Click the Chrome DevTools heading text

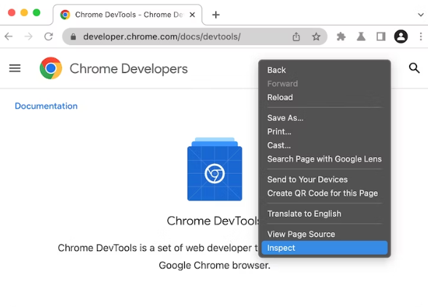pos(213,220)
